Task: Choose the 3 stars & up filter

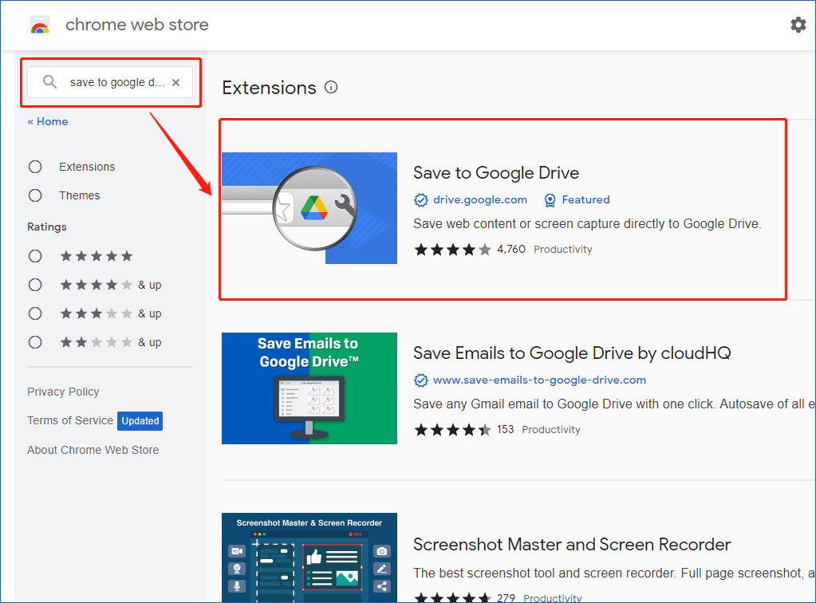Action: [x=35, y=313]
